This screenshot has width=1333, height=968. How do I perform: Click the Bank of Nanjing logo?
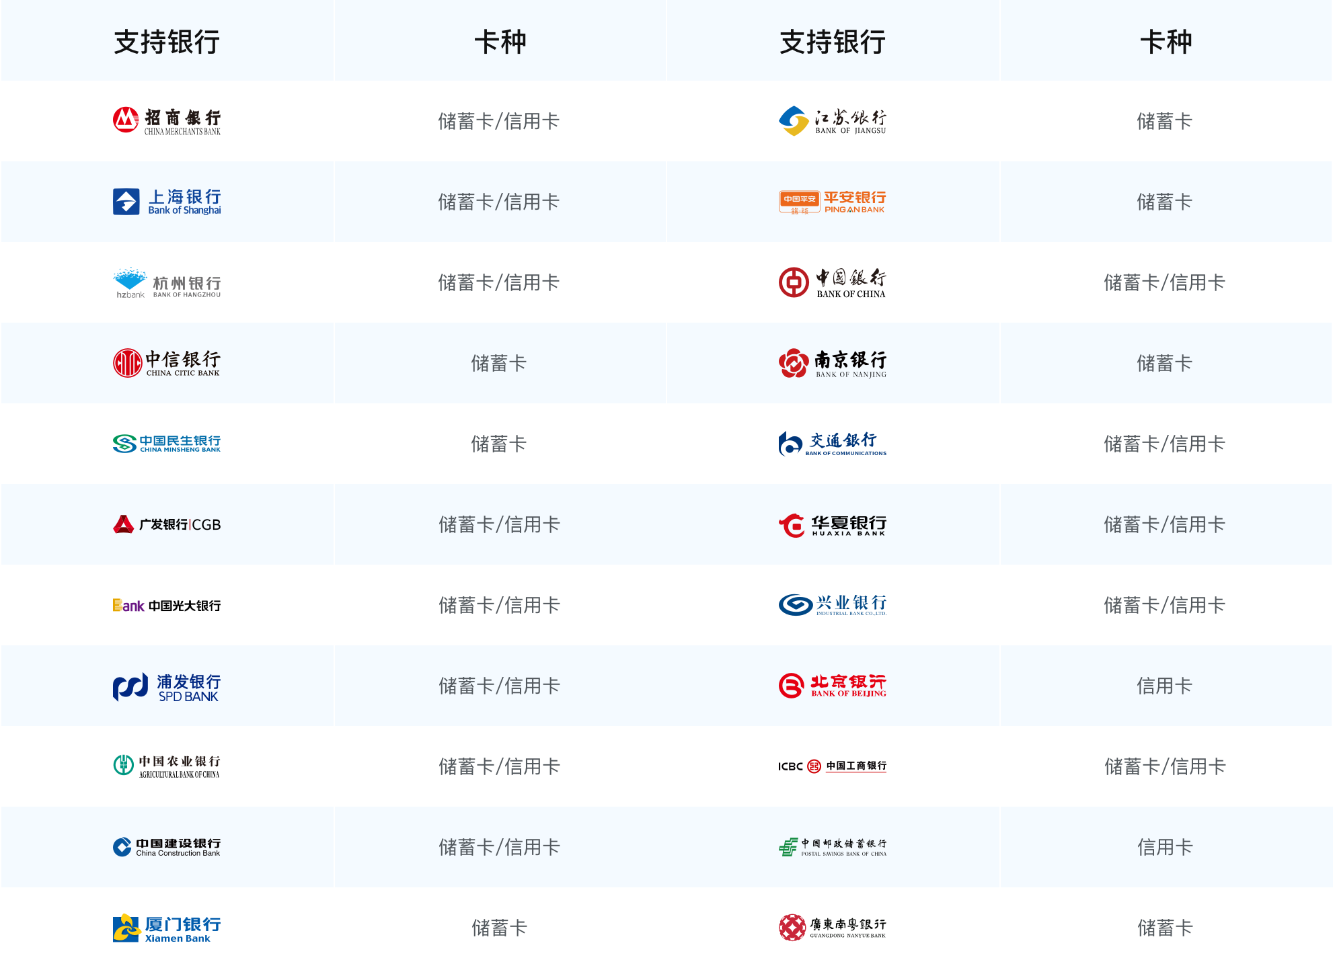pos(833,363)
